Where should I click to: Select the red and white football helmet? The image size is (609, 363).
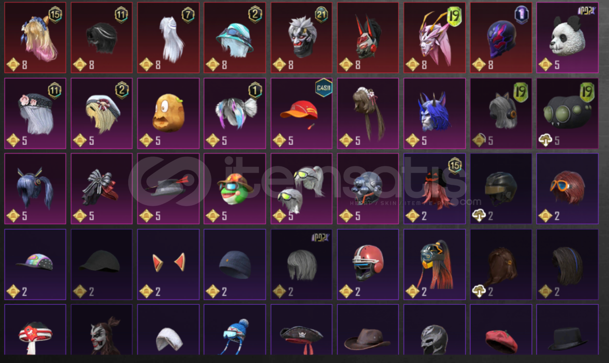[368, 264]
